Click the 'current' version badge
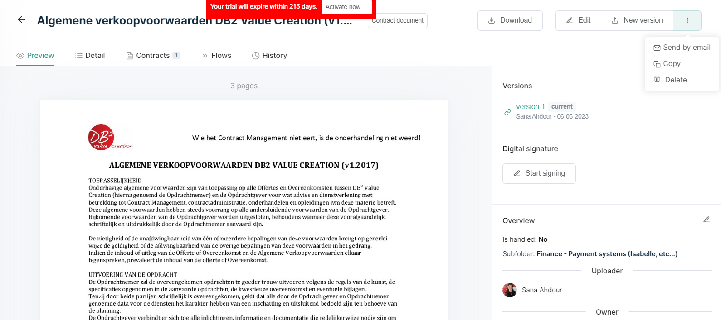This screenshot has width=721, height=320. pos(562,106)
